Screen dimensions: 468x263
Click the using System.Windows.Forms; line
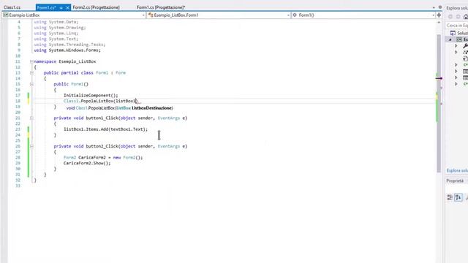(67, 50)
